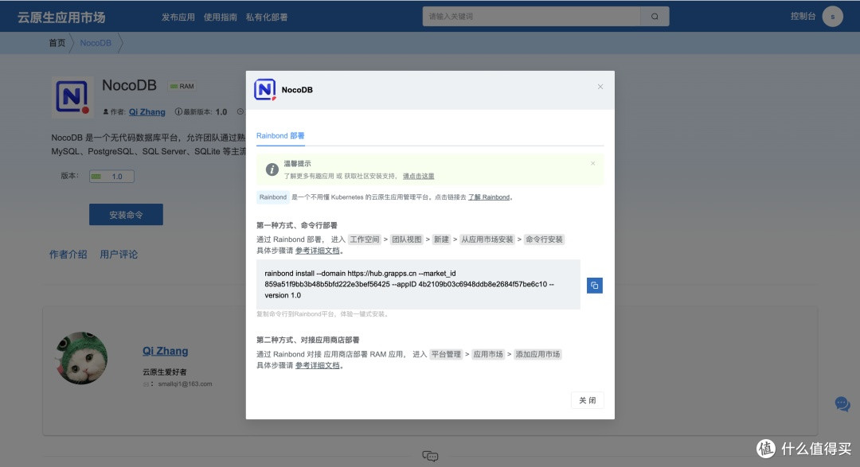Screen dimensions: 860x467
Task: Click the smallqi1@163.com email text
Action: [x=185, y=384]
